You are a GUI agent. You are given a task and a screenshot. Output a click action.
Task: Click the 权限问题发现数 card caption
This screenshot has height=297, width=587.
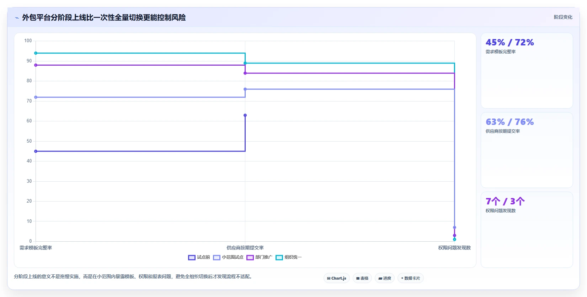(x=501, y=211)
